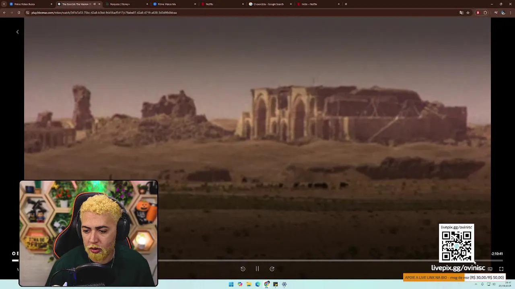
Task: Open Microsoft Edge from the taskbar
Action: click(x=258, y=284)
